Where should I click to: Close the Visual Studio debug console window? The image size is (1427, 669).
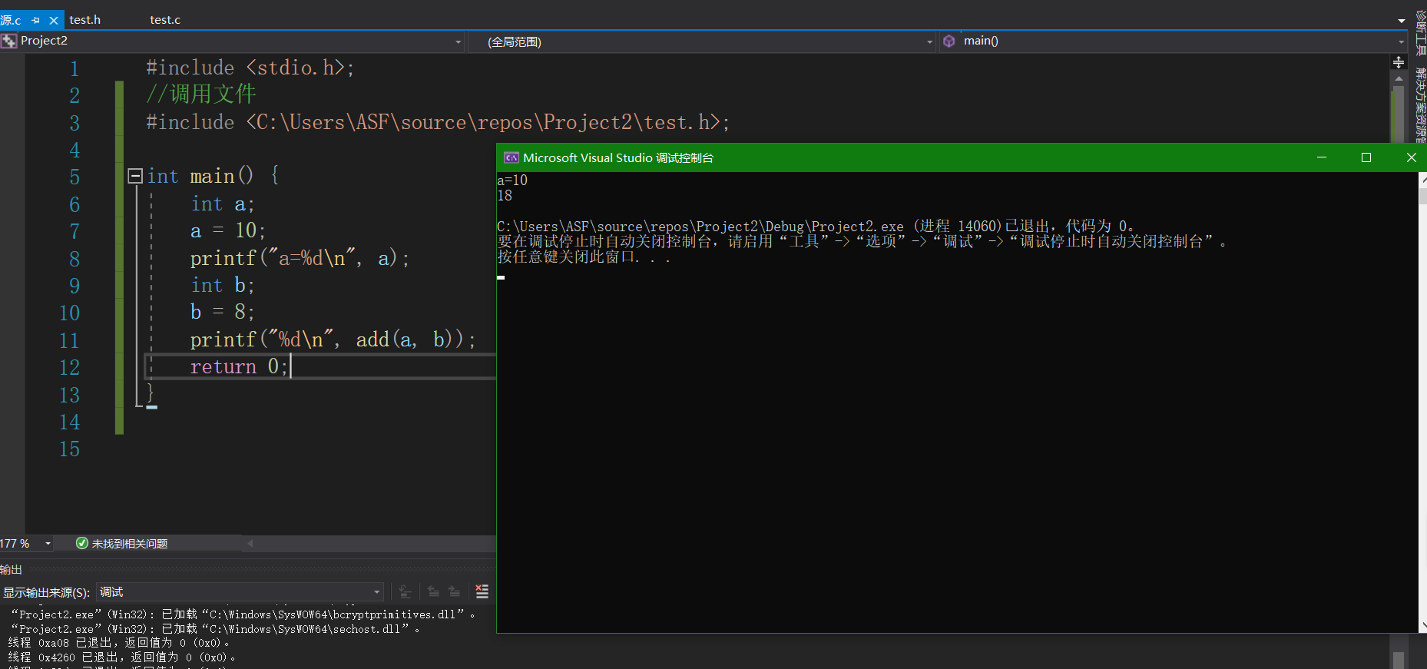1411,157
